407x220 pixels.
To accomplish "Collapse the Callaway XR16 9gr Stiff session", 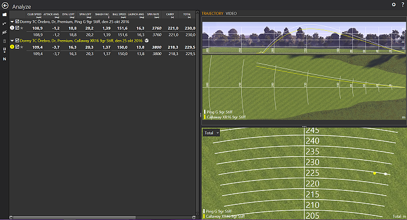I will coord(12,41).
